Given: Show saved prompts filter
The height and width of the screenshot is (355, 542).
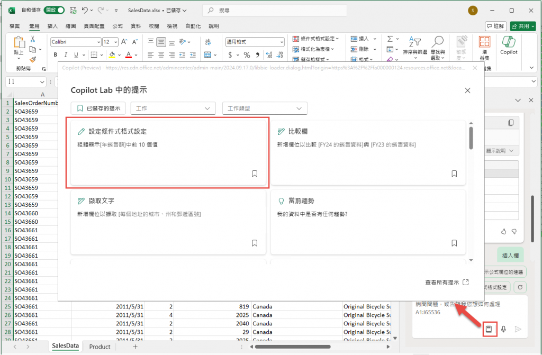Looking at the screenshot, I should coord(98,108).
